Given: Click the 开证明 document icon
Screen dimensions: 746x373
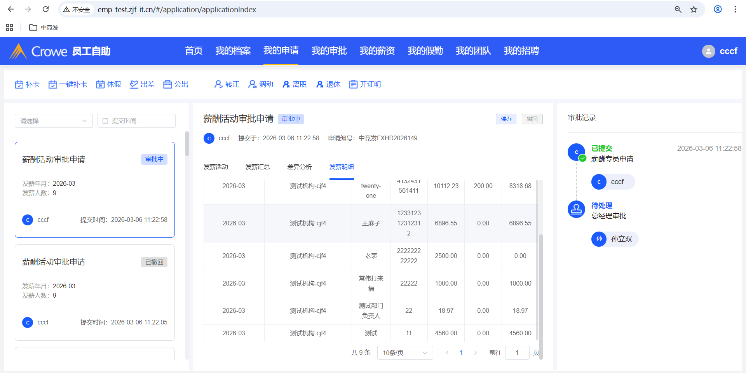Looking at the screenshot, I should coord(353,84).
